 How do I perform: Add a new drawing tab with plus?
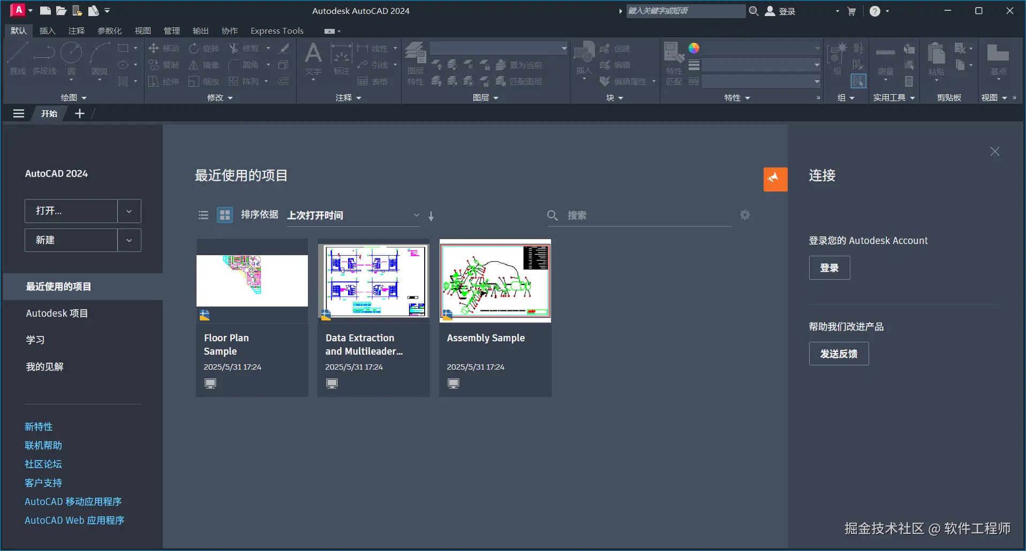pyautogui.click(x=80, y=113)
